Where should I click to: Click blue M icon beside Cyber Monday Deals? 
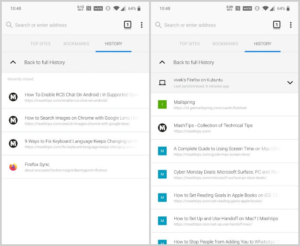pyautogui.click(x=162, y=174)
